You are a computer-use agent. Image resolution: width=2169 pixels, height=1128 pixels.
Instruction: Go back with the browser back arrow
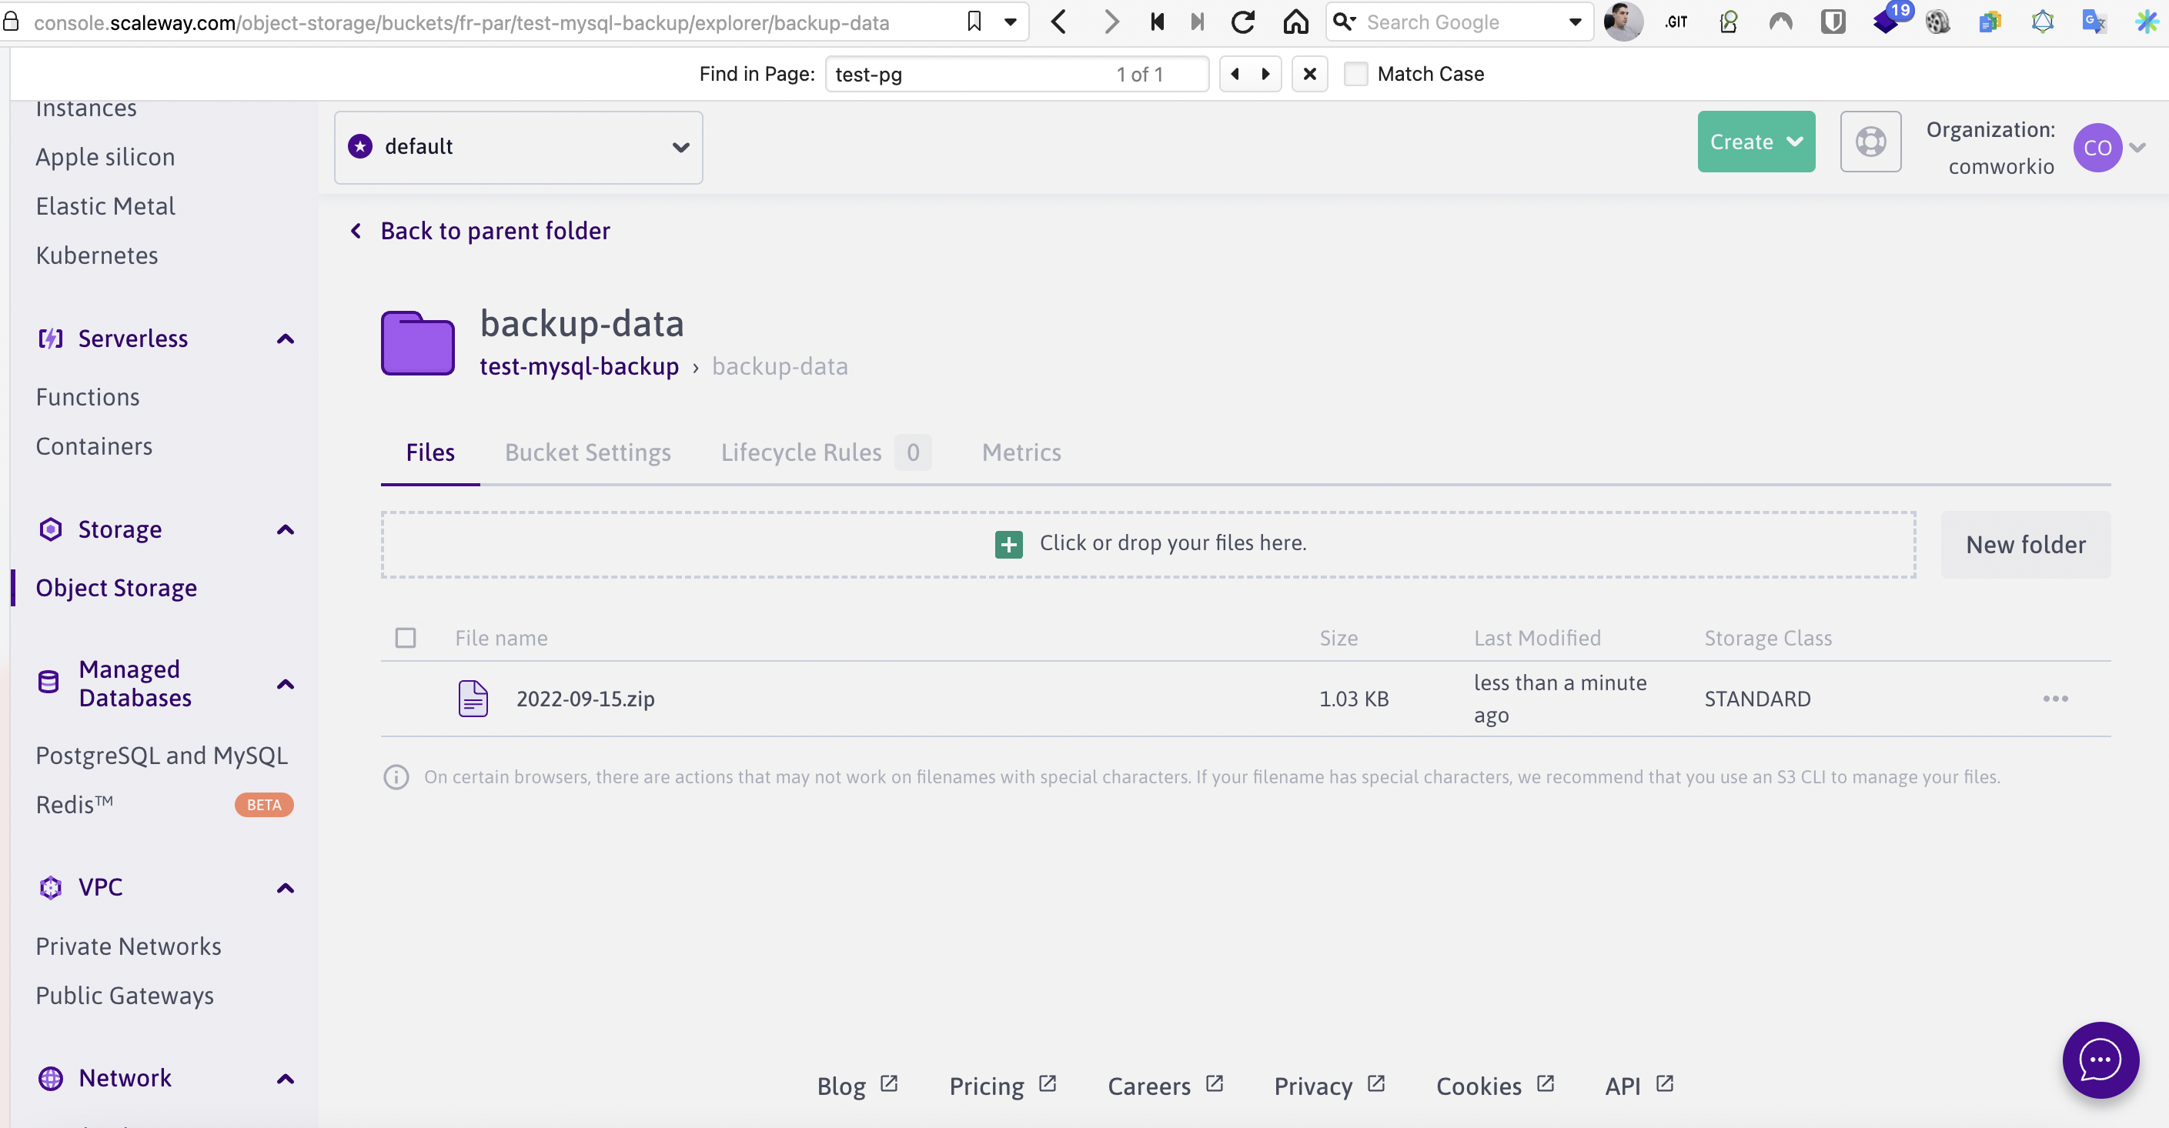coord(1059,22)
